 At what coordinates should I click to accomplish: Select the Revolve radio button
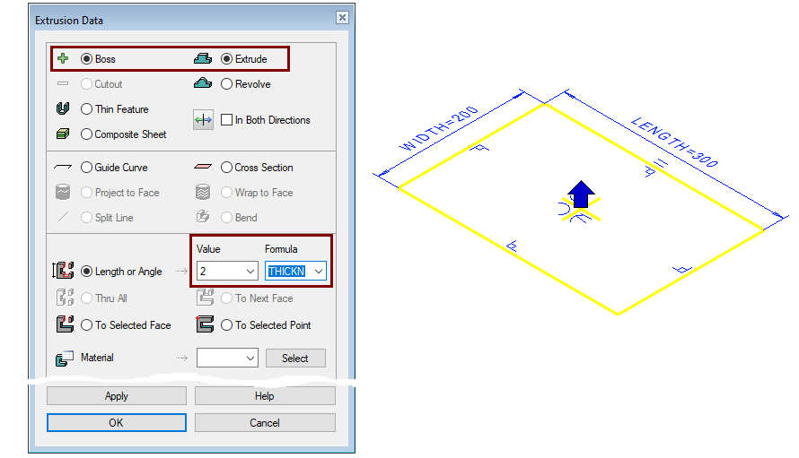pos(227,84)
